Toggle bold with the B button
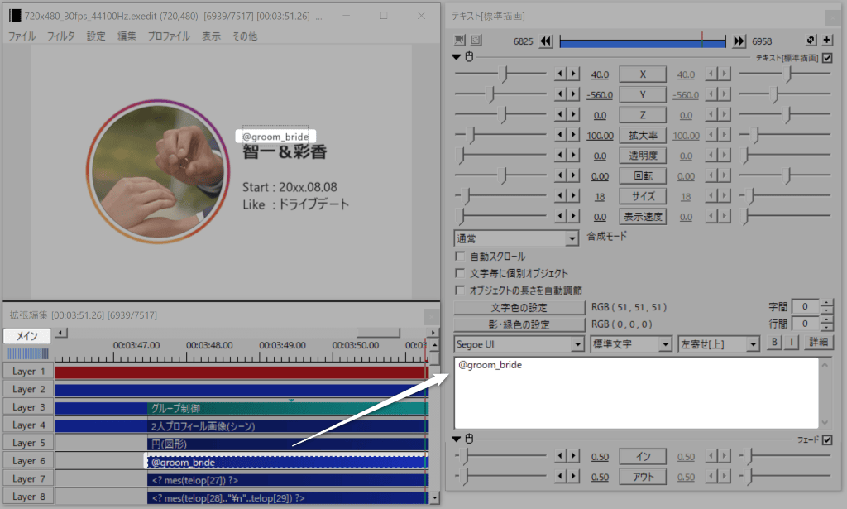This screenshot has width=847, height=509. [x=775, y=343]
